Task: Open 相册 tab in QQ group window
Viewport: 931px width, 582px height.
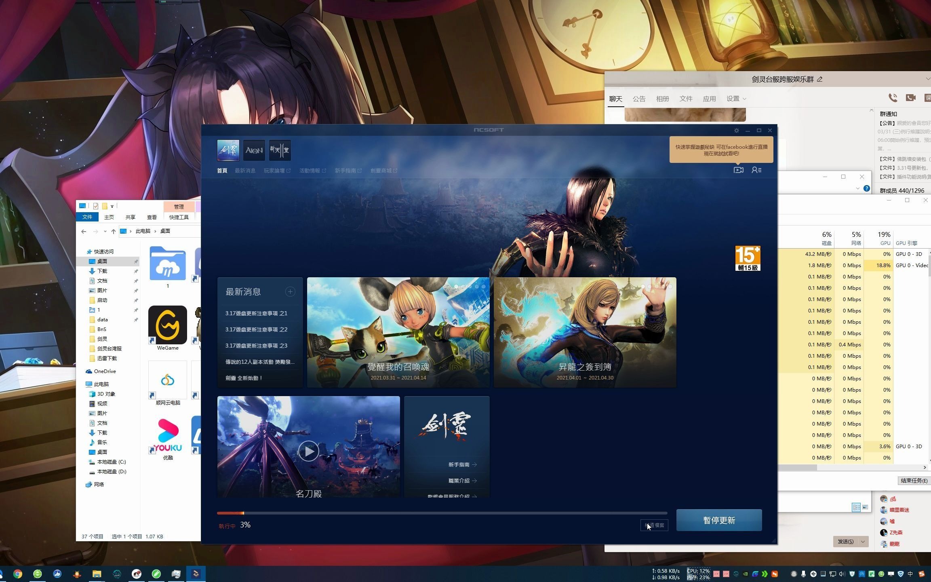Action: pyautogui.click(x=662, y=99)
